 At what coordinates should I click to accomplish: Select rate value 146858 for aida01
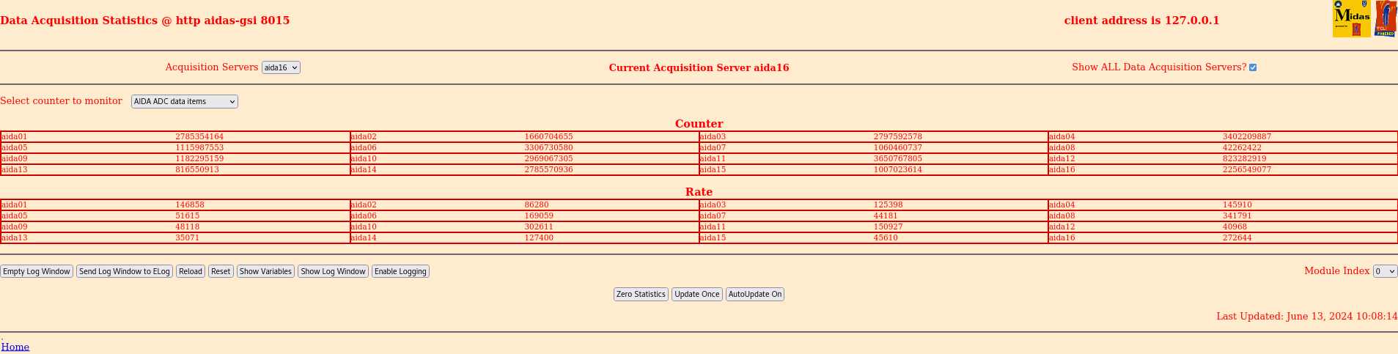click(190, 205)
